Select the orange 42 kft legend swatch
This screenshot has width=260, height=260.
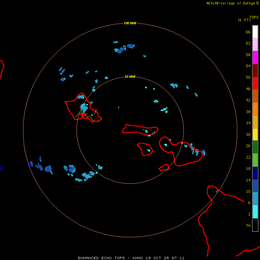click(x=255, y=109)
